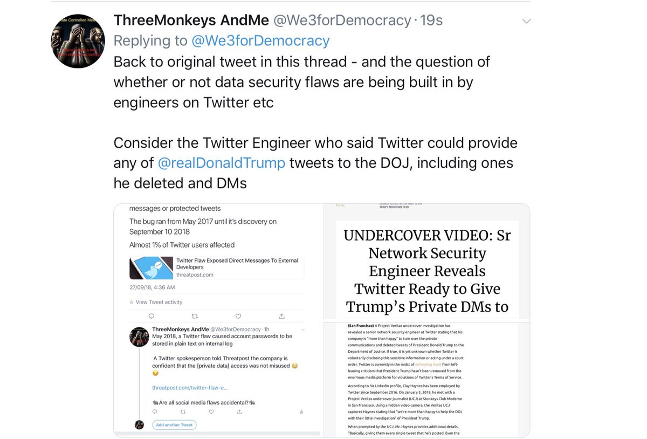Click reply icon under 27/09/18 tweet
This screenshot has width=647, height=439.
tap(151, 316)
